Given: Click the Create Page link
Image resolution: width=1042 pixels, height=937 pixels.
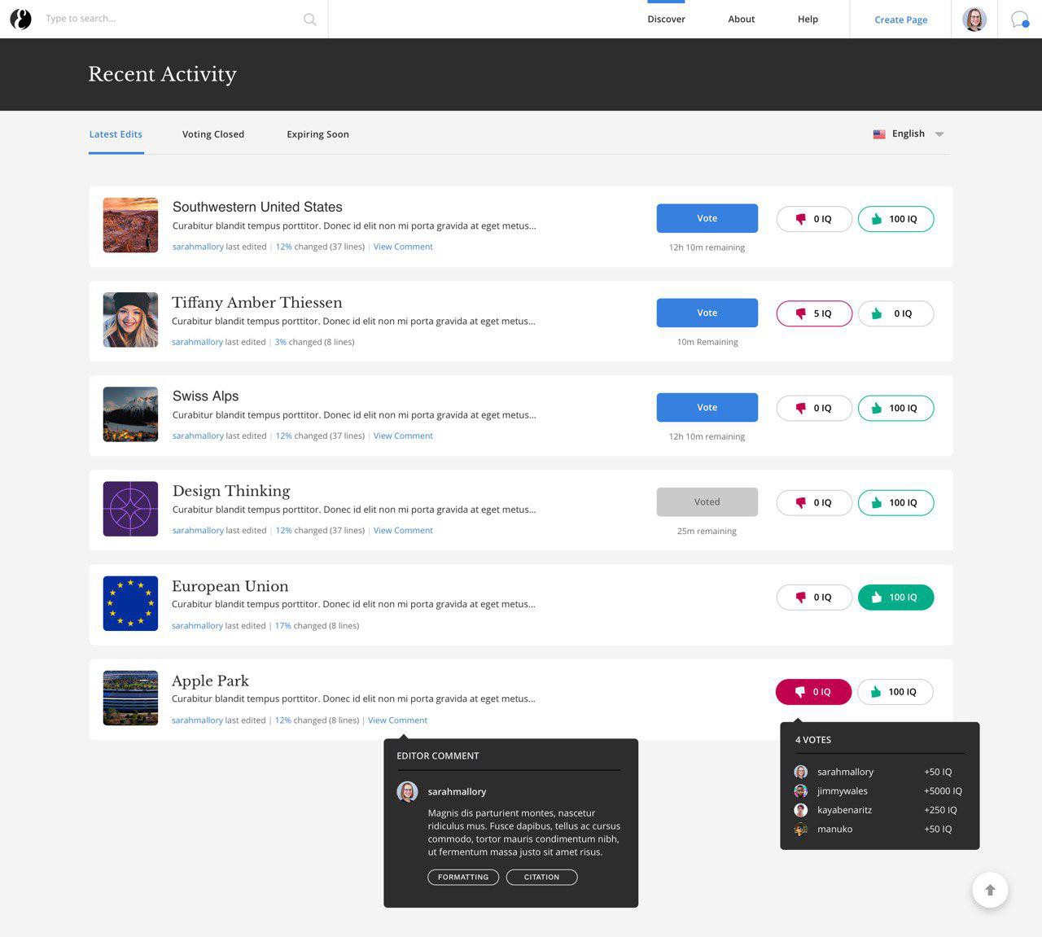Looking at the screenshot, I should click(900, 19).
